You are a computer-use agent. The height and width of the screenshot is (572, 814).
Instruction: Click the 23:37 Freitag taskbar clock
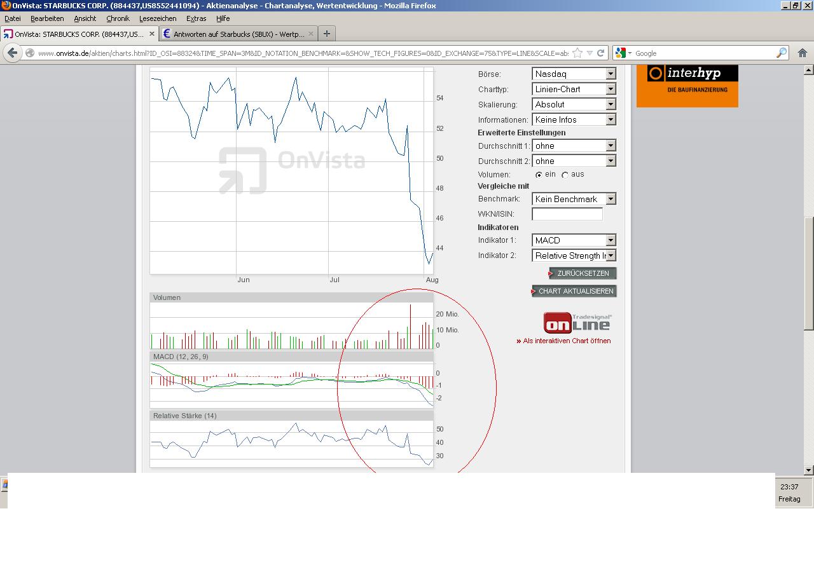coord(789,493)
